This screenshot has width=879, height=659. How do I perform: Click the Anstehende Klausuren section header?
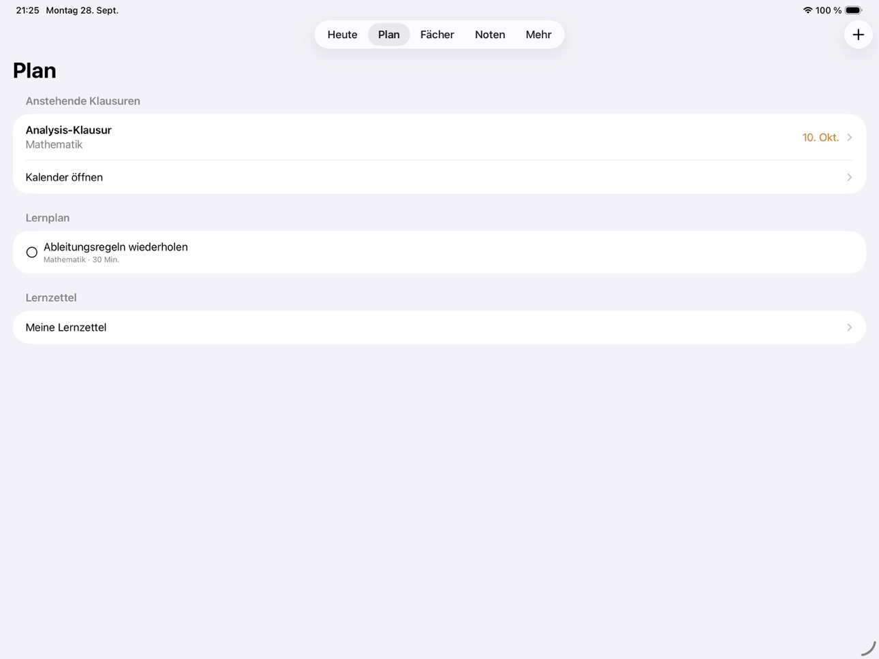82,101
